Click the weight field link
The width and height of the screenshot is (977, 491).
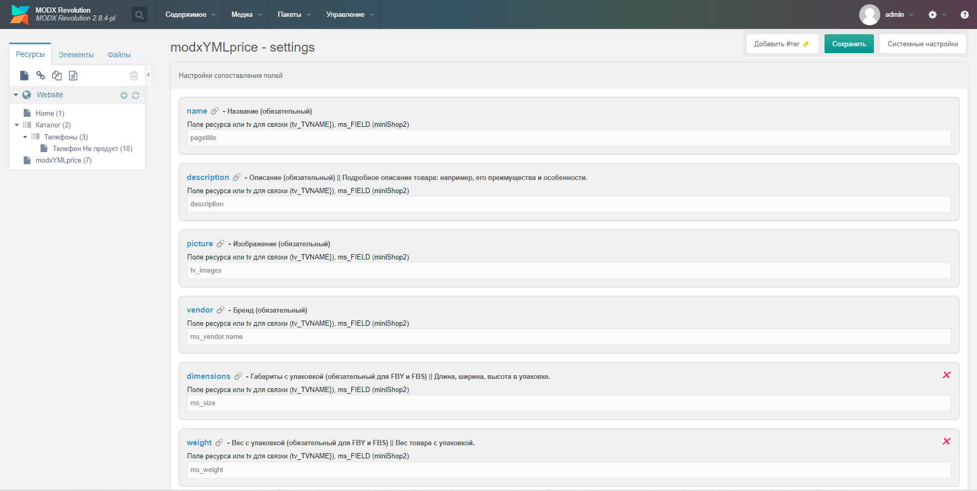click(199, 443)
